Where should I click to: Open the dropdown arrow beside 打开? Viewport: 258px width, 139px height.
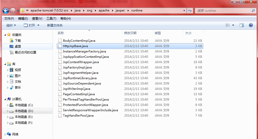(38, 25)
